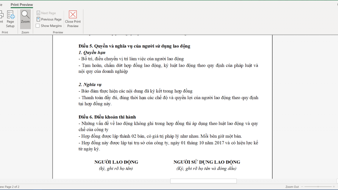Go to Previous Page

pos(49,19)
